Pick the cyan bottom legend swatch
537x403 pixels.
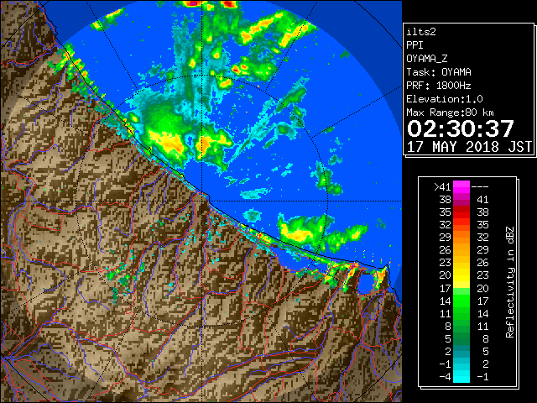pos(461,377)
